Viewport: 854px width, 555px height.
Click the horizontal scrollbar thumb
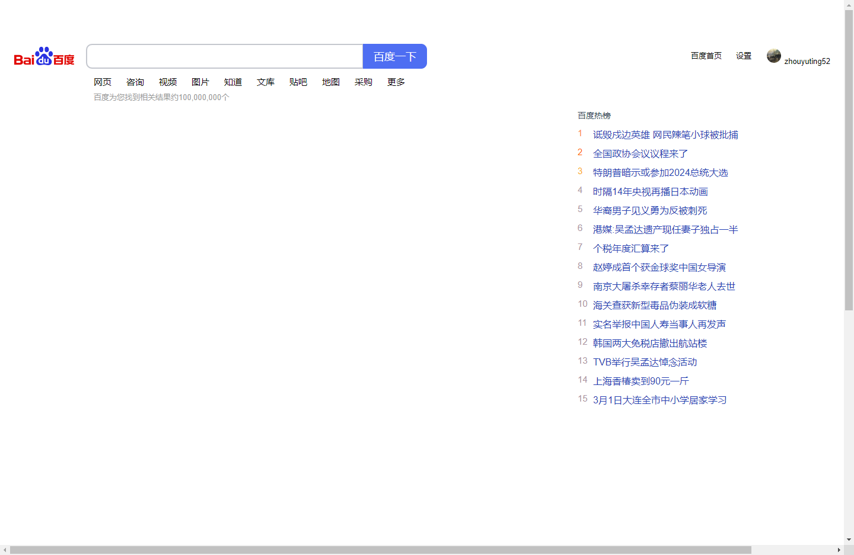[381, 550]
